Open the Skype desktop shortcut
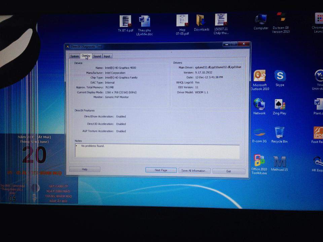The image size is (323, 242). pyautogui.click(x=280, y=78)
